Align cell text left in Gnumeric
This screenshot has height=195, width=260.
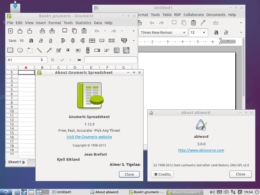[x=63, y=41]
